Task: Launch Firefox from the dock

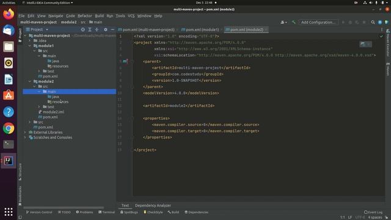Action: click(x=9, y=14)
